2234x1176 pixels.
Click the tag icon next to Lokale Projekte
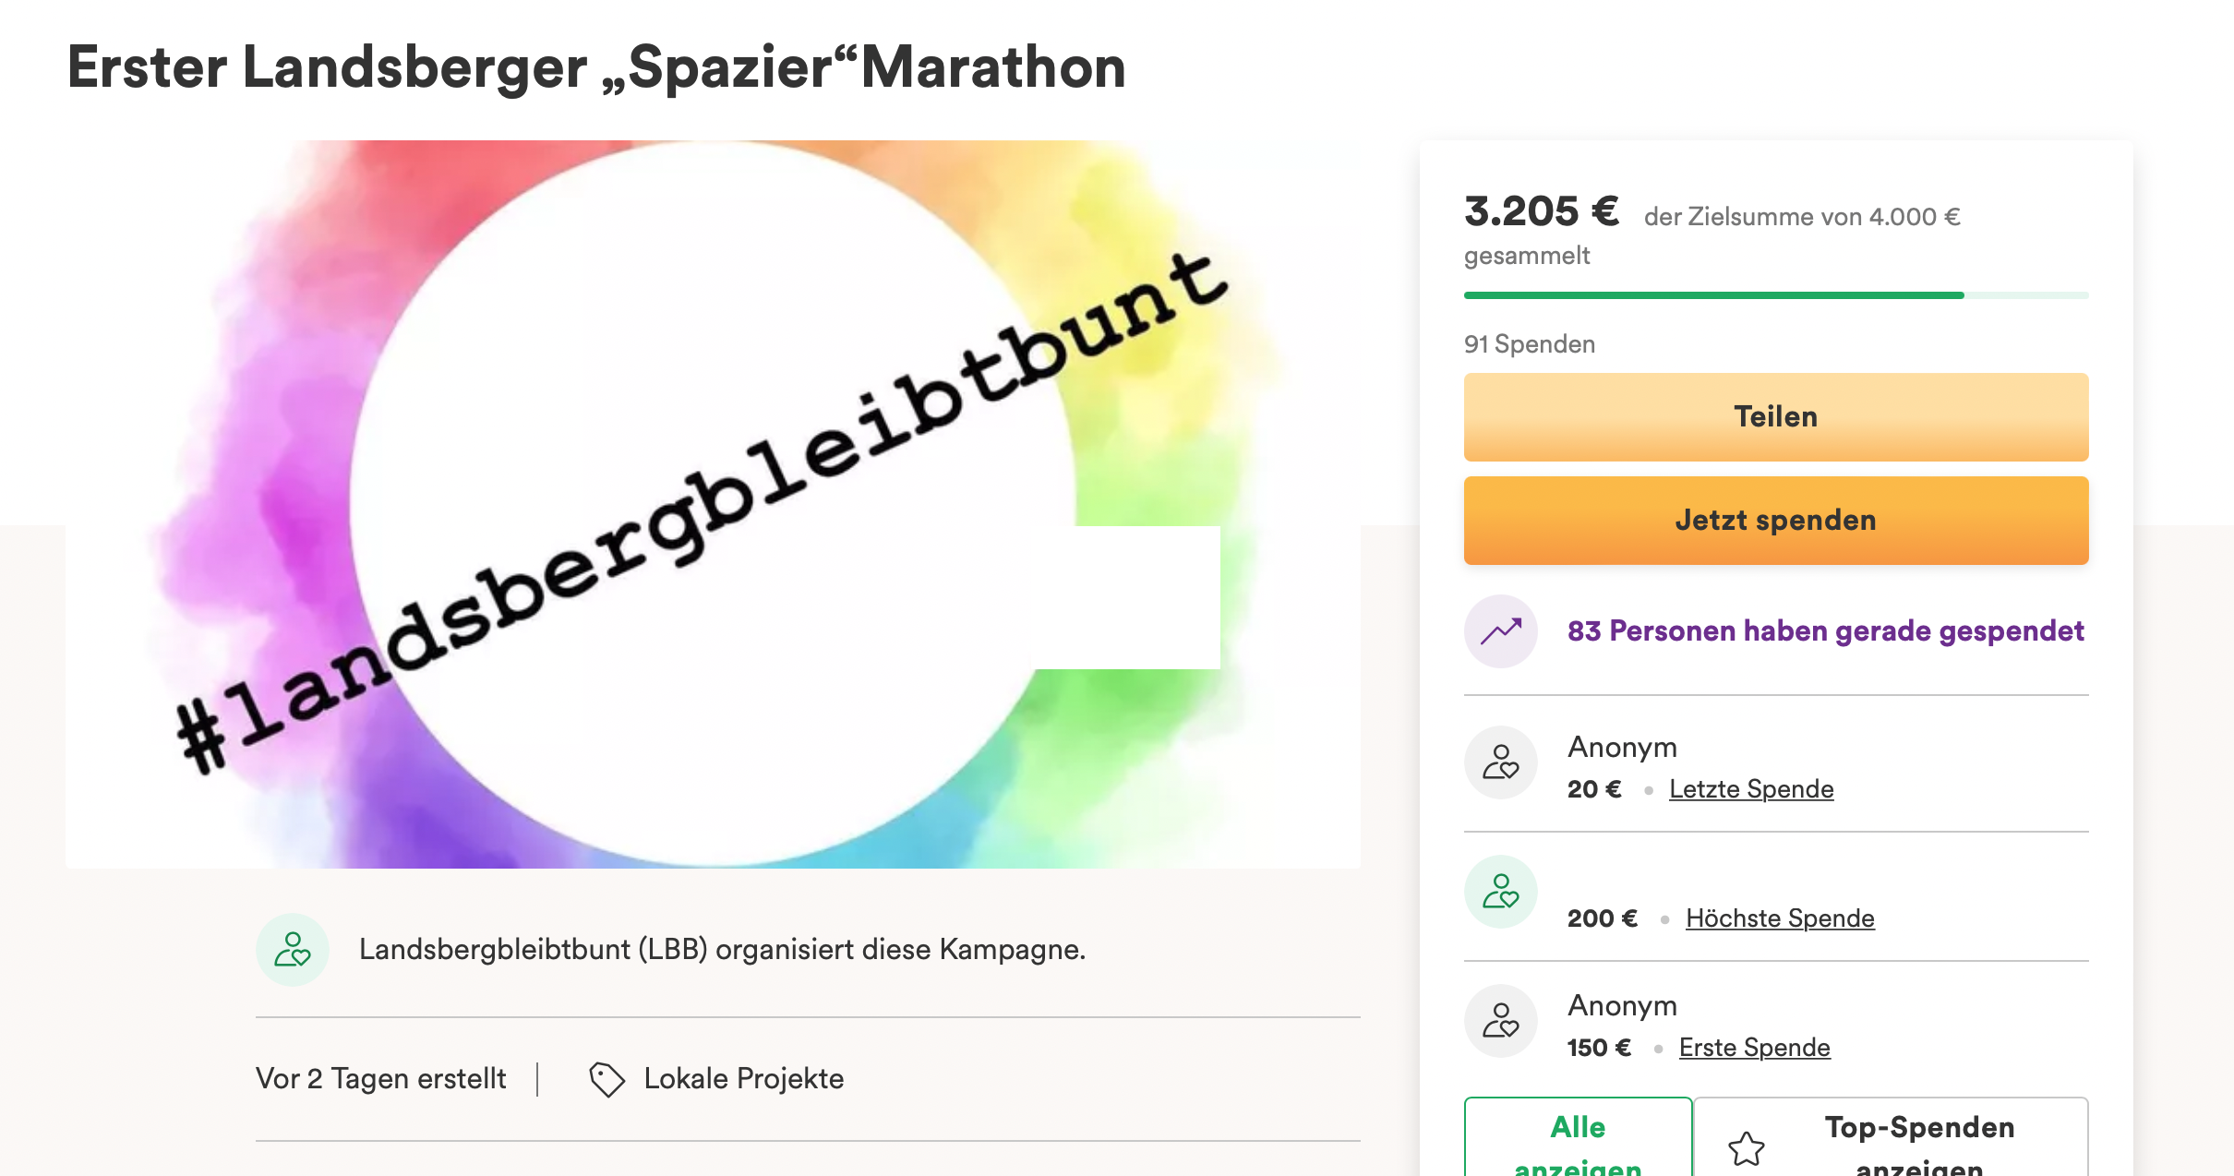coord(607,1079)
